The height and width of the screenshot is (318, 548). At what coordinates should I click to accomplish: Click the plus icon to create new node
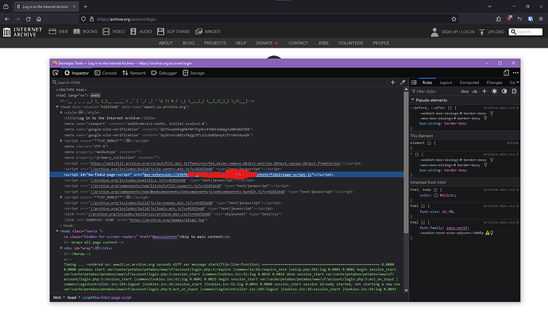tap(392, 82)
